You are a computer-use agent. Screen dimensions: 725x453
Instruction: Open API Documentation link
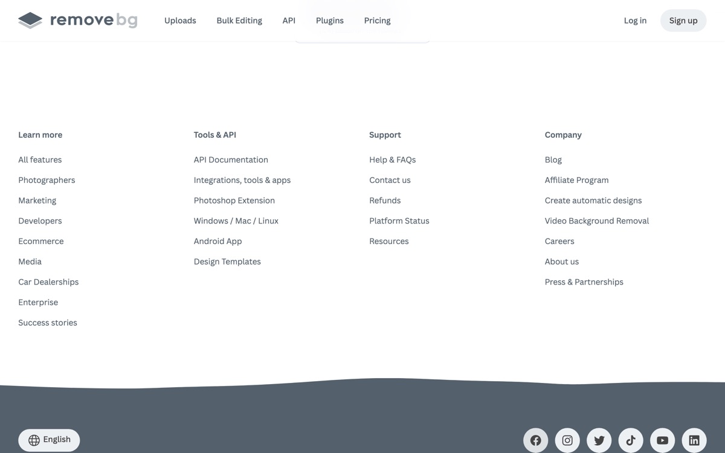[x=231, y=159]
